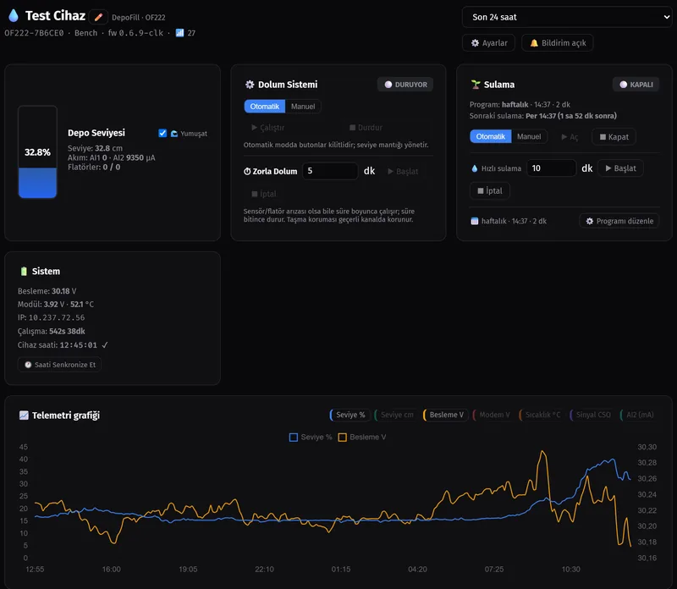Click the Saati Senkronize Et button
677x589 pixels.
tap(59, 365)
